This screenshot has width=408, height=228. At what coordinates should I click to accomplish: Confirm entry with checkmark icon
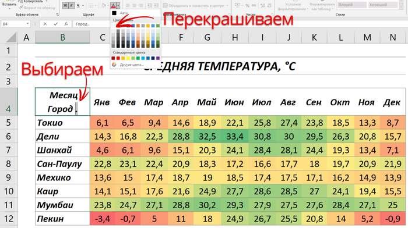[55, 24]
